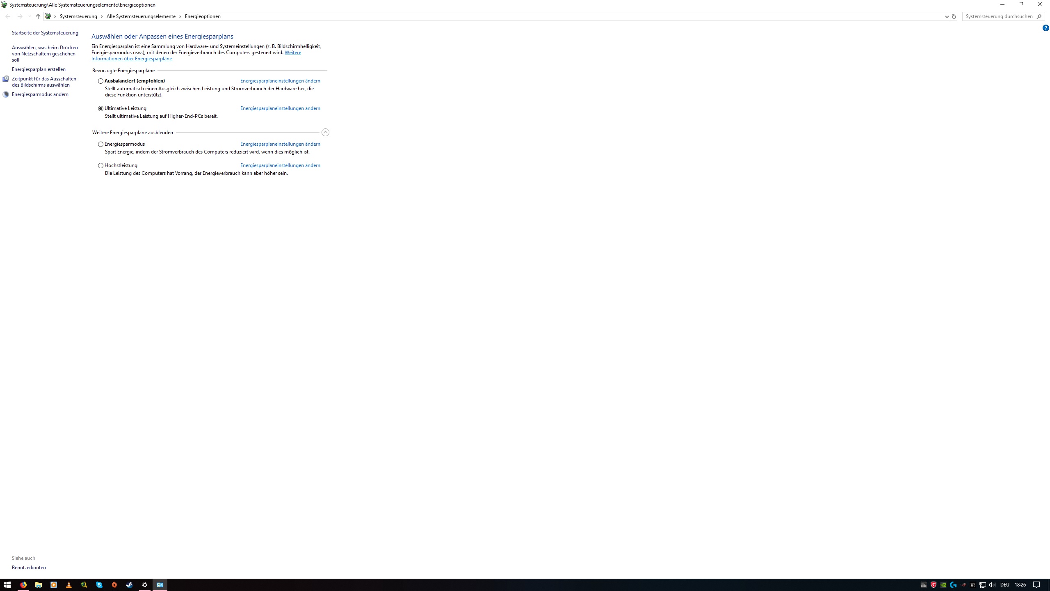Open Energiesparplan erstellen in sidebar
Screen dimensions: 1050x591
(39, 69)
